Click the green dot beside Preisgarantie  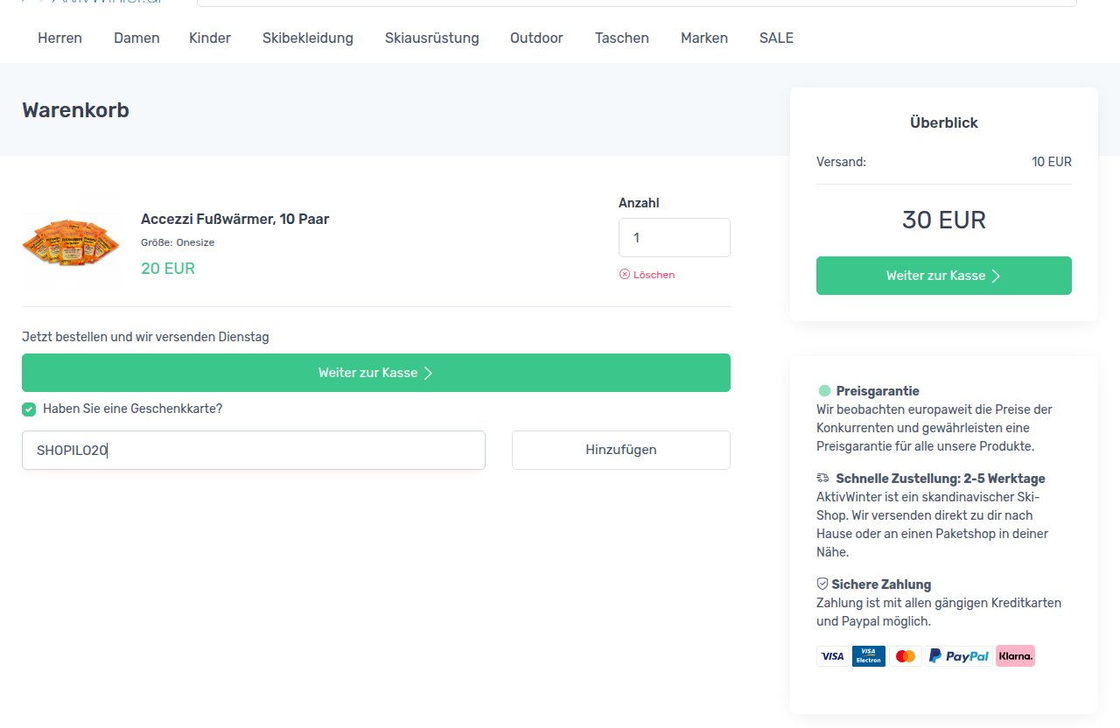pos(824,391)
